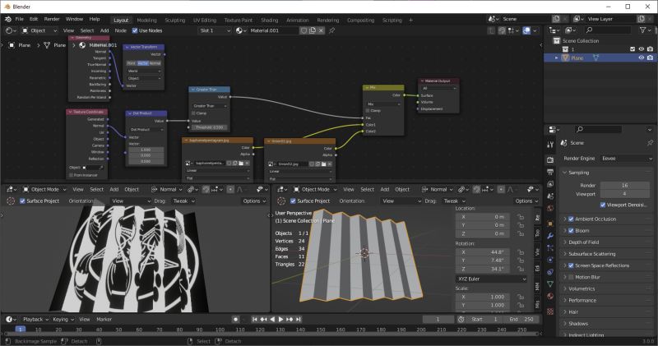This screenshot has height=346, width=658.
Task: Expand the Depth of Field panel
Action: 565,242
